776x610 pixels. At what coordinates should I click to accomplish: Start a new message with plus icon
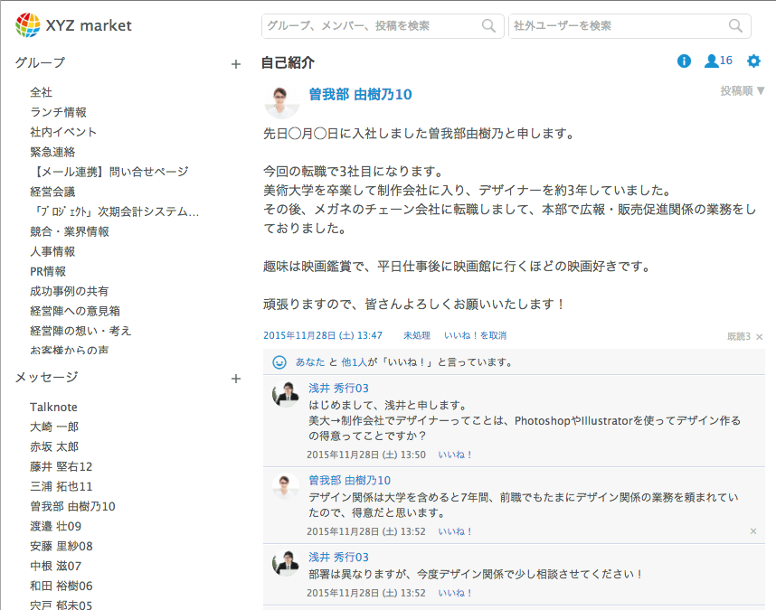(236, 379)
